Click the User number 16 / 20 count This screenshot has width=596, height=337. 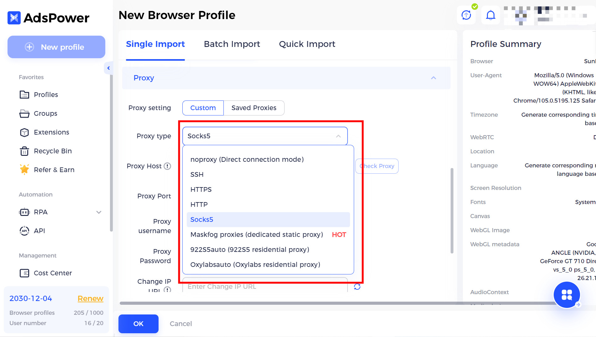(94, 323)
